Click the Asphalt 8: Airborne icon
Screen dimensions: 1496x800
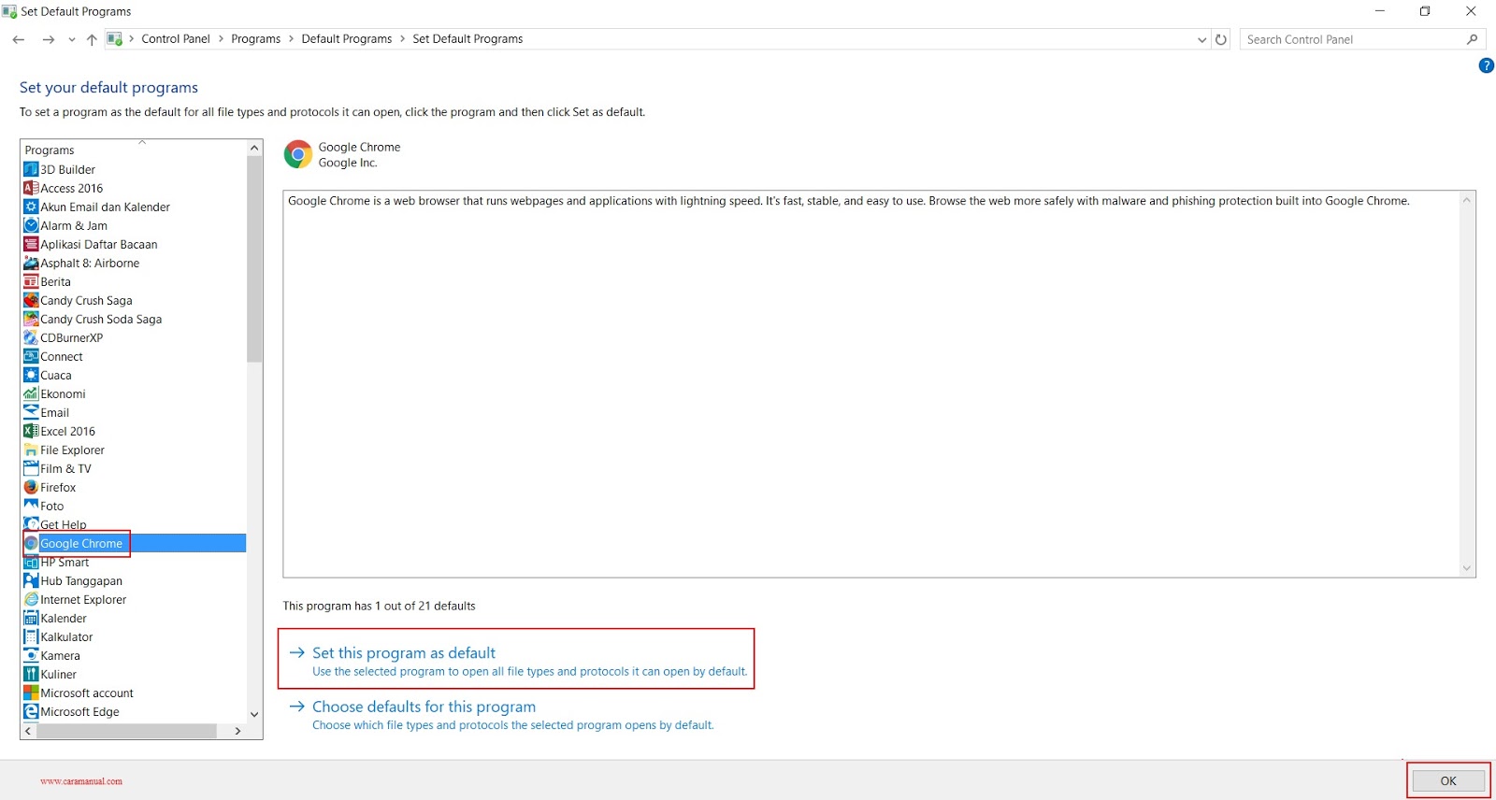31,263
